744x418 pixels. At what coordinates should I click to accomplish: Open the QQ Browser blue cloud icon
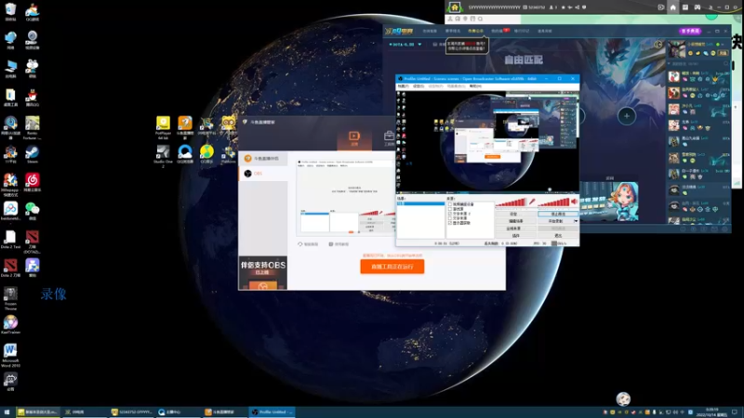(185, 154)
